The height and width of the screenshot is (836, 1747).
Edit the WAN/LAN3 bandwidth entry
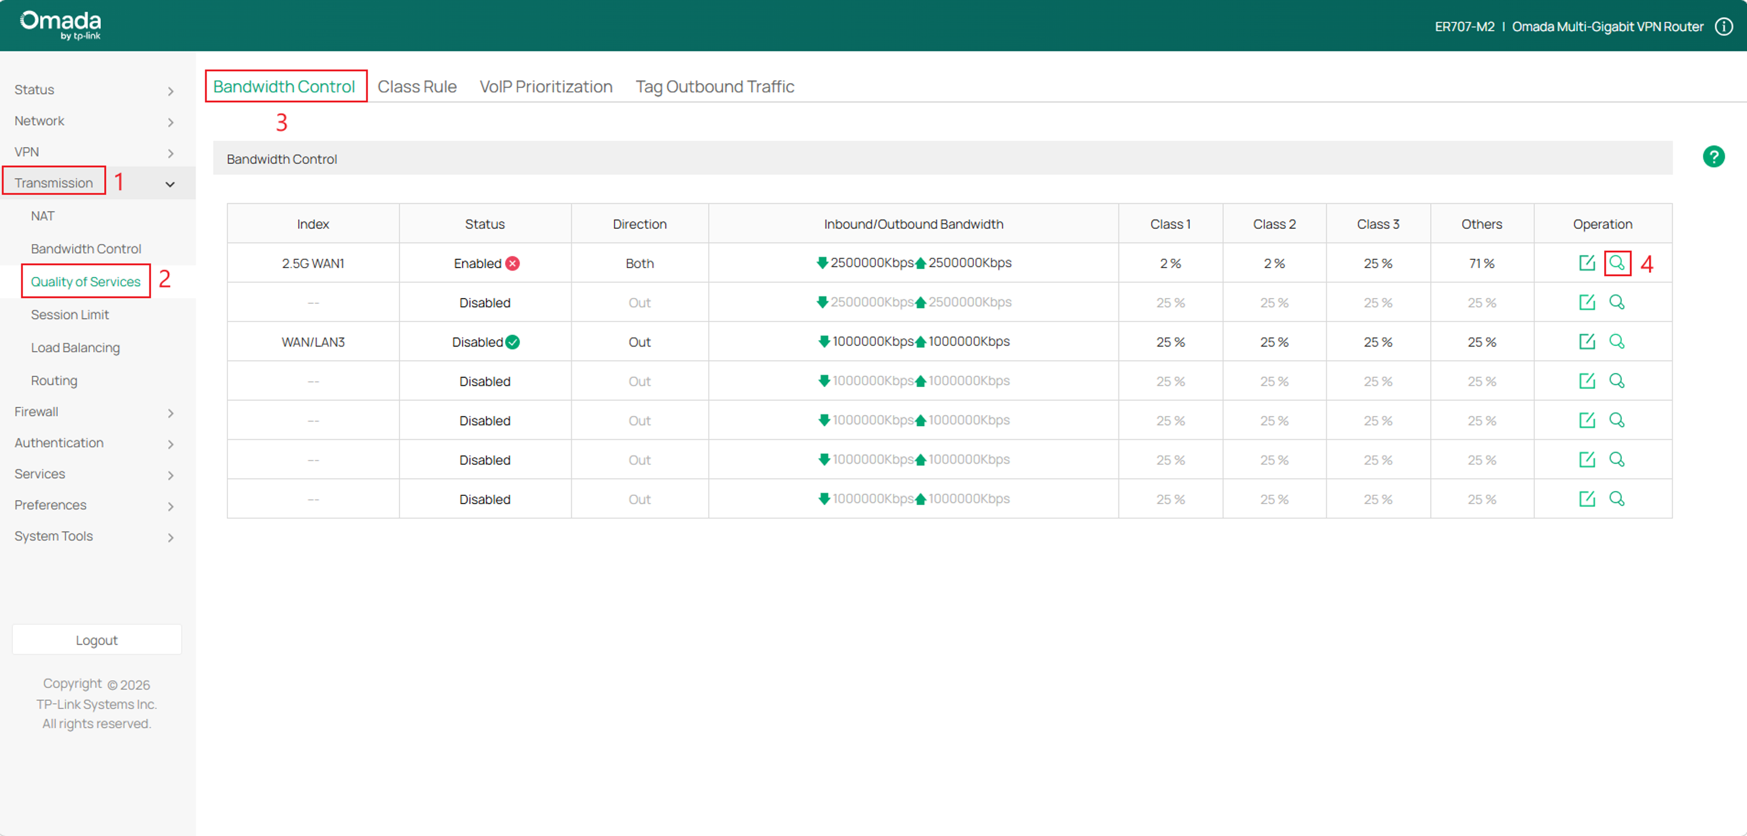(x=1586, y=341)
